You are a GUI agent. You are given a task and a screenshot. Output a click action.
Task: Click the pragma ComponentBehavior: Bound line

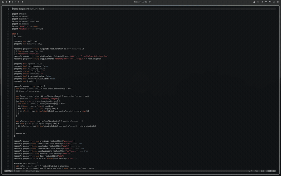[x=28, y=9]
